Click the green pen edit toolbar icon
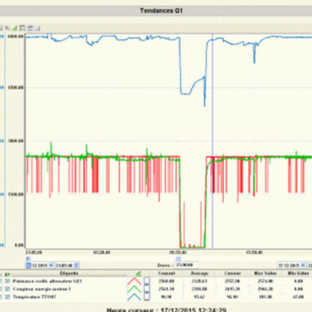The height and width of the screenshot is (312, 312). click(x=15, y=28)
